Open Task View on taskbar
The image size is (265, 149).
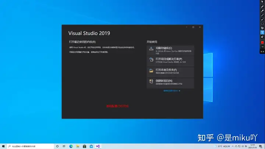[64, 146]
